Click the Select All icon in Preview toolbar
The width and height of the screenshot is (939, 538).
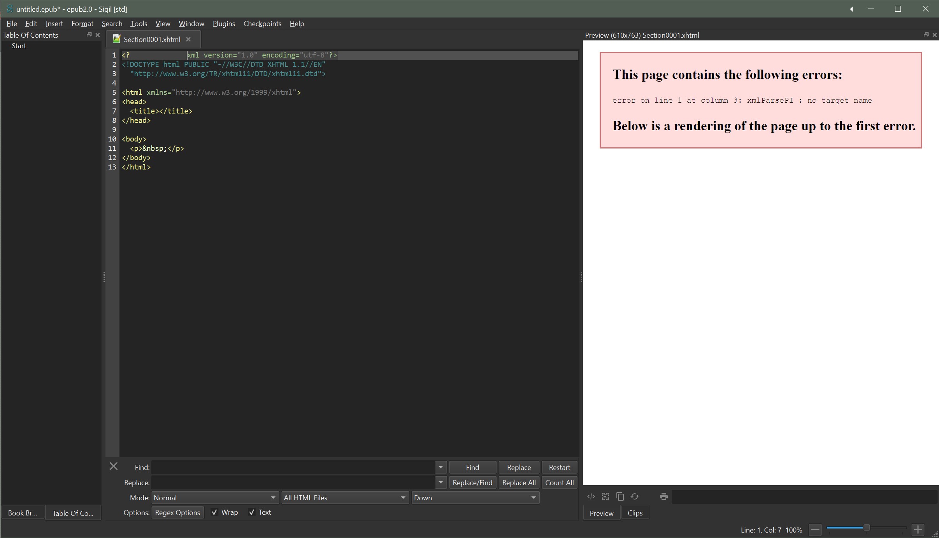click(605, 496)
